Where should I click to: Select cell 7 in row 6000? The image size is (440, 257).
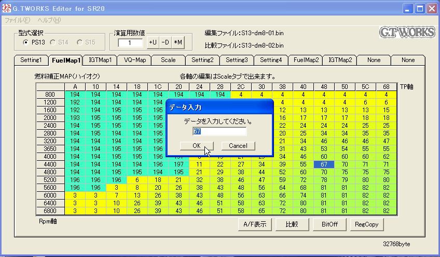[x=116, y=195]
